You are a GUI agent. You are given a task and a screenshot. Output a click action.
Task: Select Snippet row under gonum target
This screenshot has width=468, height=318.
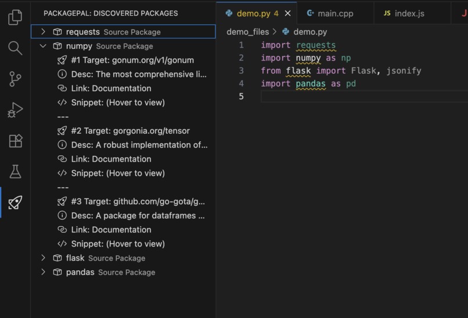click(123, 102)
